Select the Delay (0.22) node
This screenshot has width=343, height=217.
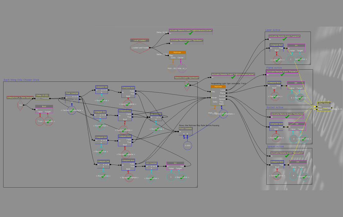[x=42, y=97]
